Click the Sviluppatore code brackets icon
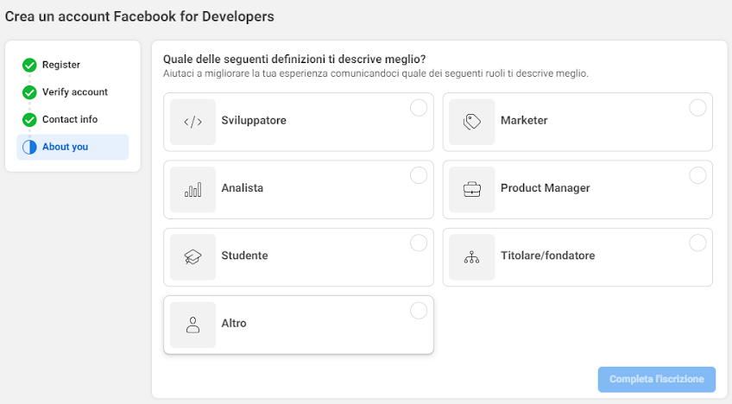This screenshot has height=404, width=732. point(192,122)
